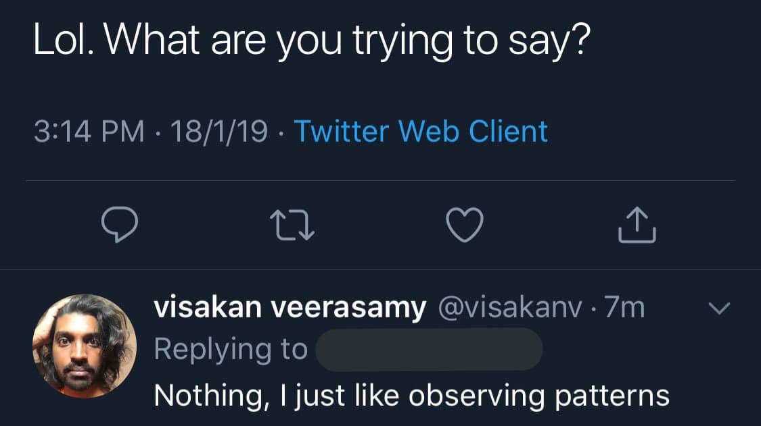Click the redacted username after 'Replying to'
761x426 pixels.
coord(429,349)
